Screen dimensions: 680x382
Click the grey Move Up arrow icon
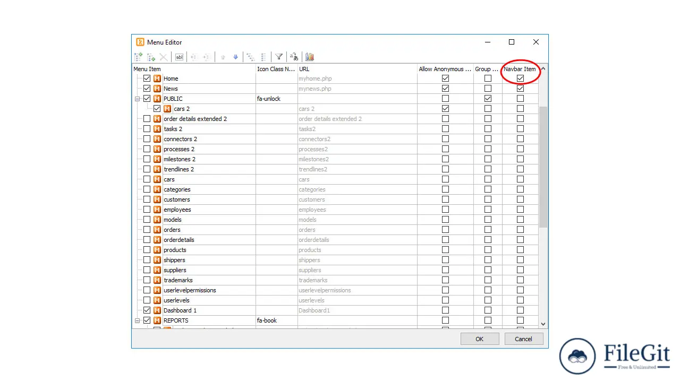(223, 57)
